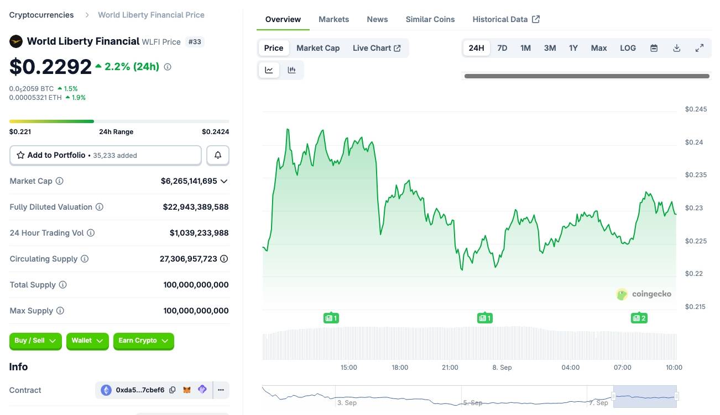
Task: Open Historical Data tab
Action: (506, 19)
